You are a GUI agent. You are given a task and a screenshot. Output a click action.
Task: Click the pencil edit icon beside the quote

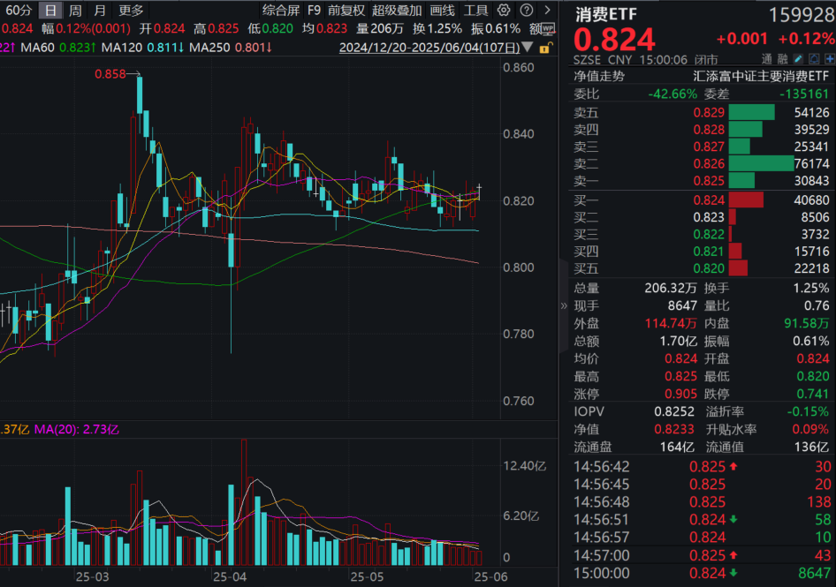[798, 58]
